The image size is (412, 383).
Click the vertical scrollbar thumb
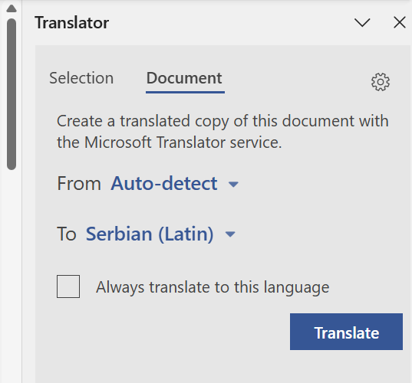[12, 94]
